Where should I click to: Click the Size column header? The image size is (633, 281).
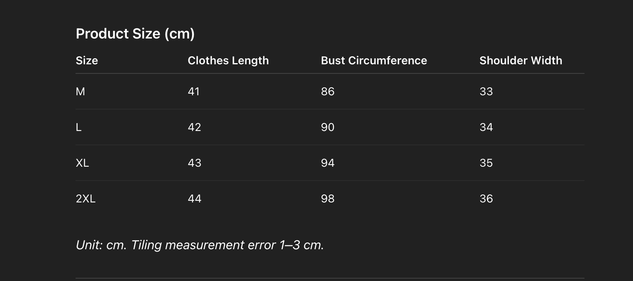point(87,60)
